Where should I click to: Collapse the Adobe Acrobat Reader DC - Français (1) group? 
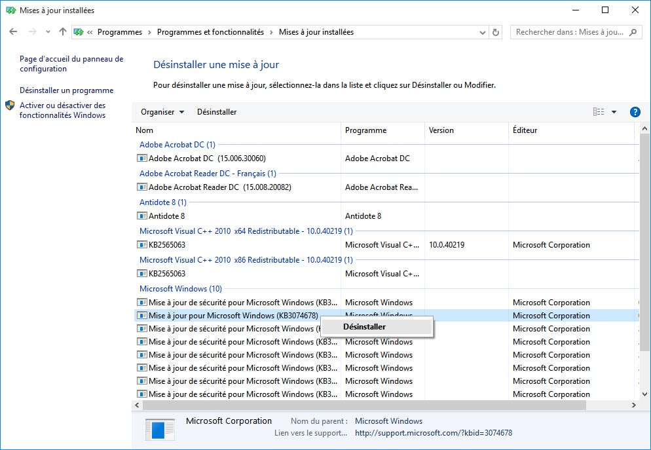[208, 173]
